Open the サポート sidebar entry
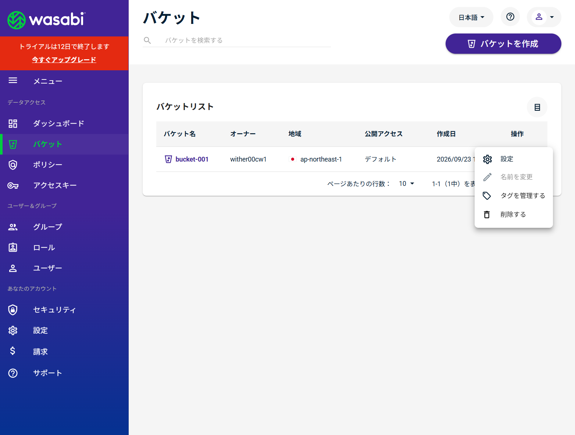575x435 pixels. [64, 373]
